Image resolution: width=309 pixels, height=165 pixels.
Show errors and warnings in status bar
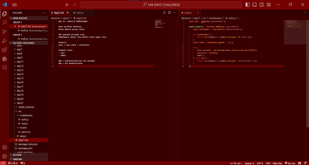(13, 163)
